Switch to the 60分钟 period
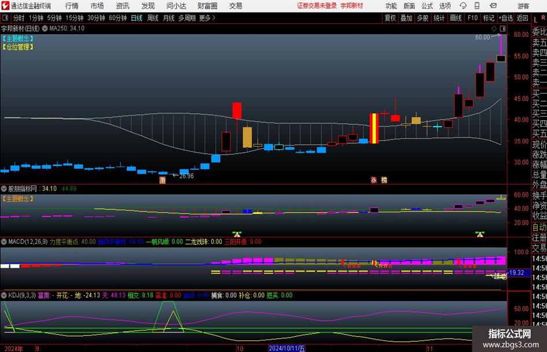Viewport: 547px width, 352px height. point(118,18)
